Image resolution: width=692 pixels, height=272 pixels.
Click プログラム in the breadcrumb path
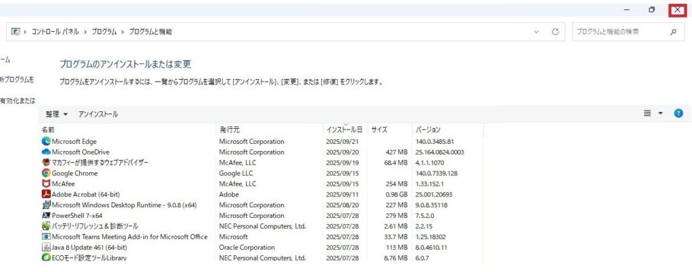click(103, 32)
